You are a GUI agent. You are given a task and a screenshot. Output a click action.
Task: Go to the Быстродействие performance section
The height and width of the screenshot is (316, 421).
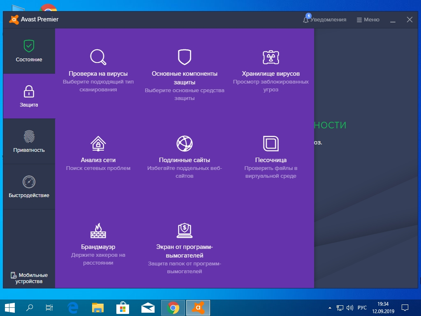click(x=29, y=187)
